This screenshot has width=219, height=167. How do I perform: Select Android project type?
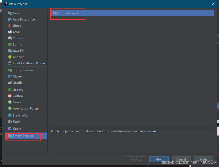point(26,57)
